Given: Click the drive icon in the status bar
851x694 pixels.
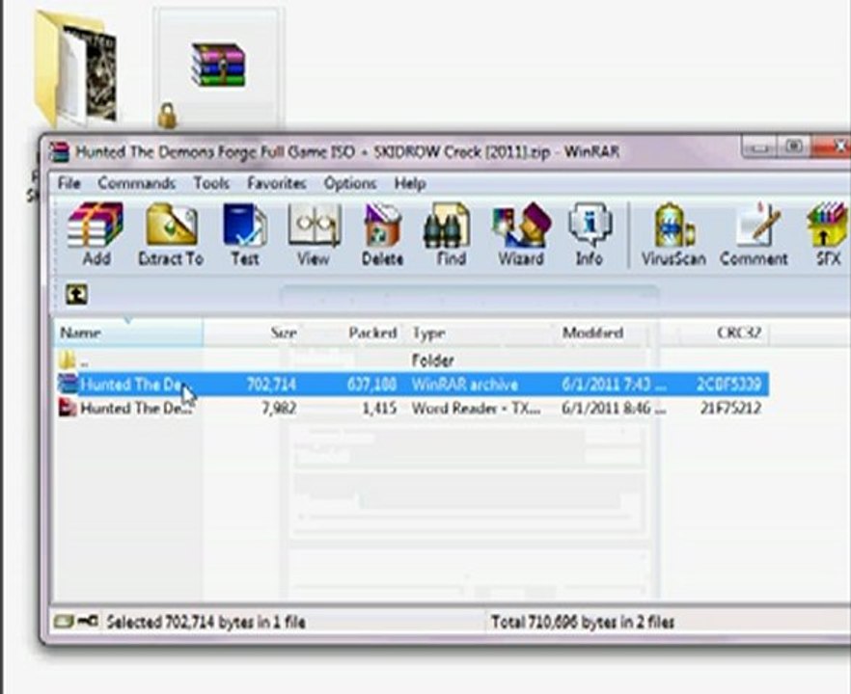Looking at the screenshot, I should [x=63, y=622].
